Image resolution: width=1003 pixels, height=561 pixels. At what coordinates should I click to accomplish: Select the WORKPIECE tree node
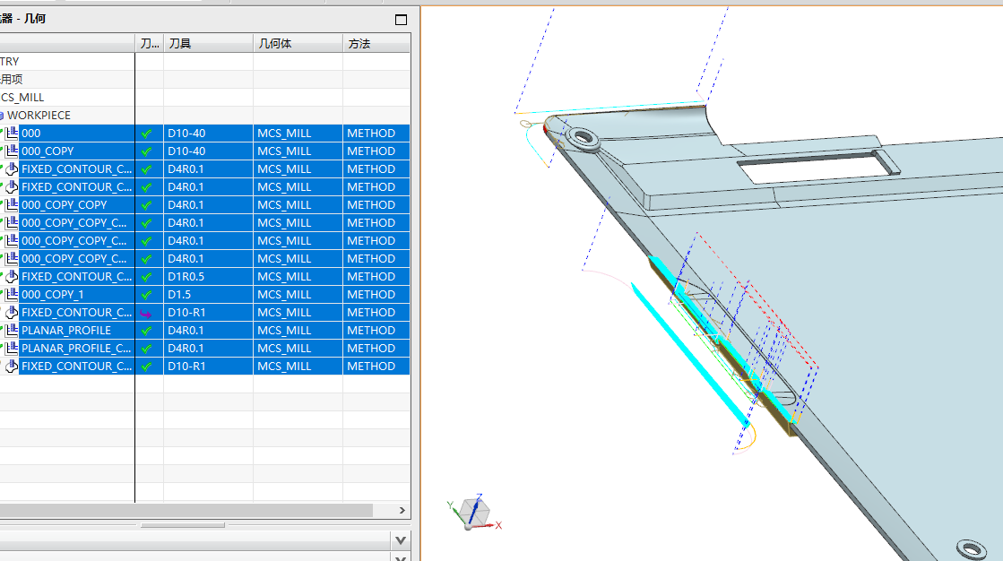pos(39,115)
